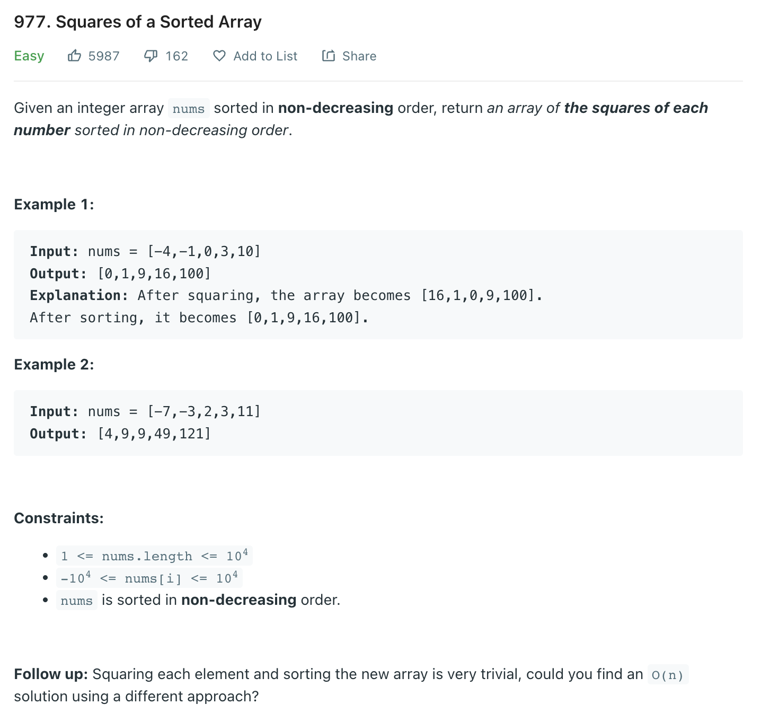This screenshot has width=761, height=722.
Task: Click the nums[i] range constraint code
Action: [149, 578]
